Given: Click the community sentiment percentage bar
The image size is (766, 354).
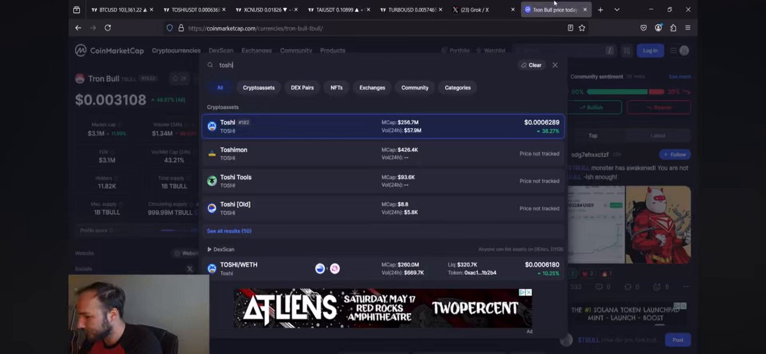Looking at the screenshot, I should [x=626, y=92].
